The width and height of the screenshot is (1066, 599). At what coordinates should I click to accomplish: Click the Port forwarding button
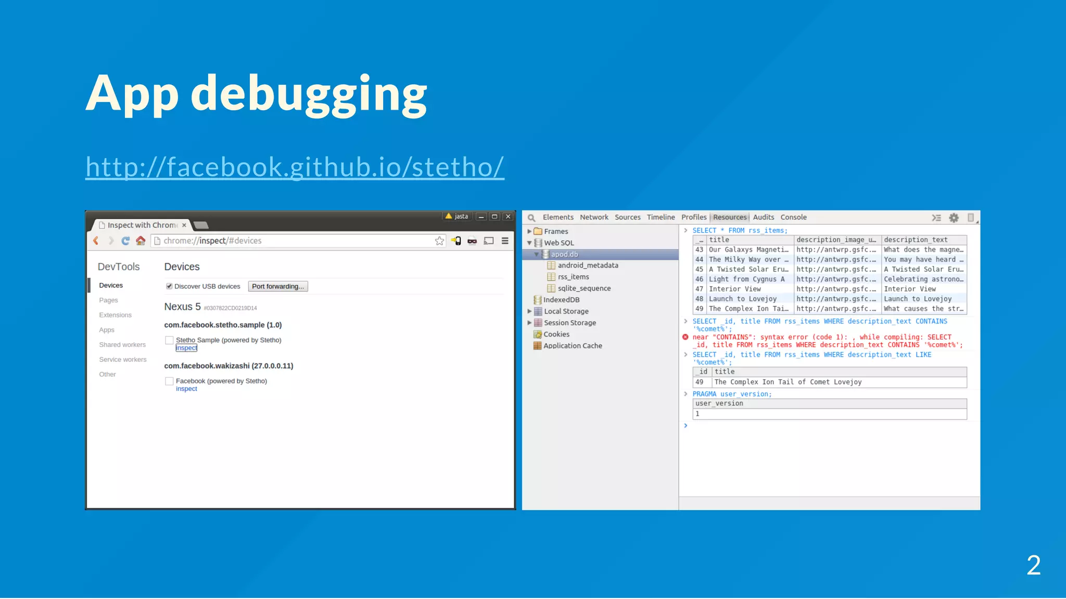click(x=278, y=287)
